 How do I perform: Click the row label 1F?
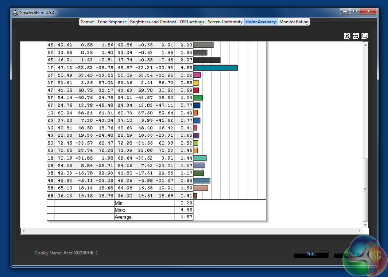pos(50,67)
